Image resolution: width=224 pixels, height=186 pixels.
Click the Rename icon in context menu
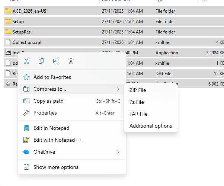point(56,61)
